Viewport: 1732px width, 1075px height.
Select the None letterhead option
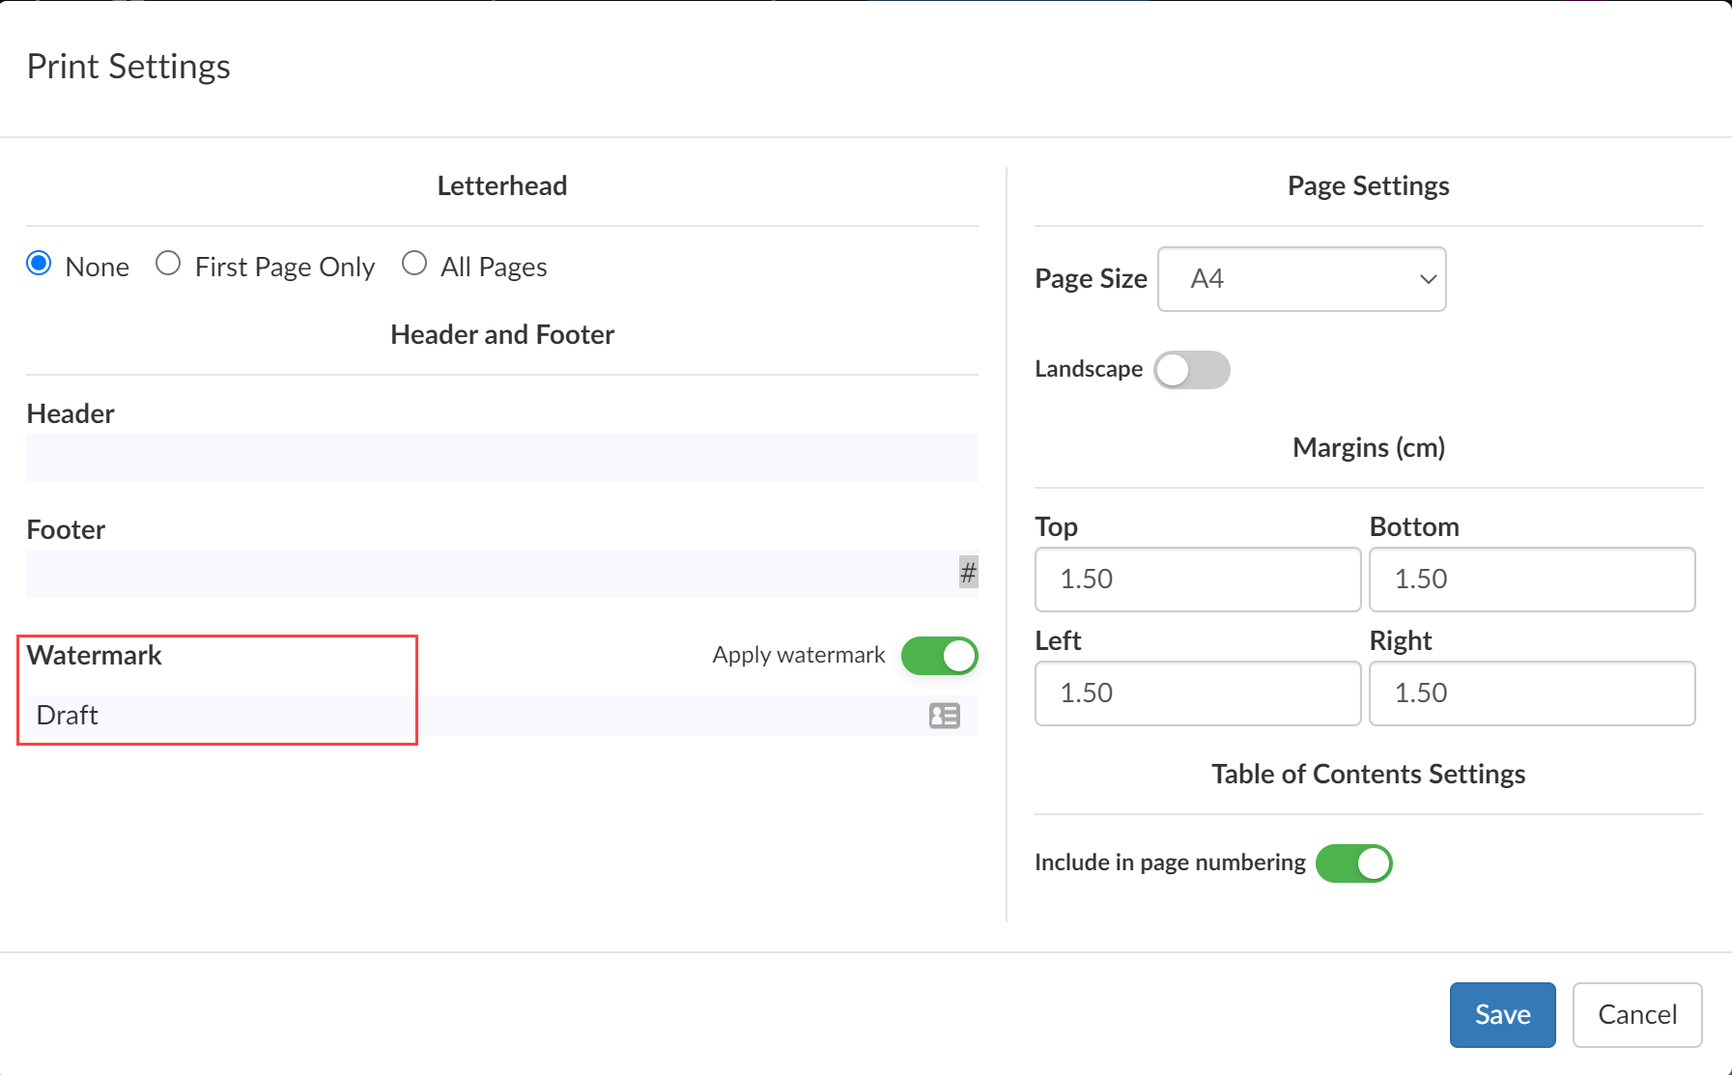pos(40,264)
